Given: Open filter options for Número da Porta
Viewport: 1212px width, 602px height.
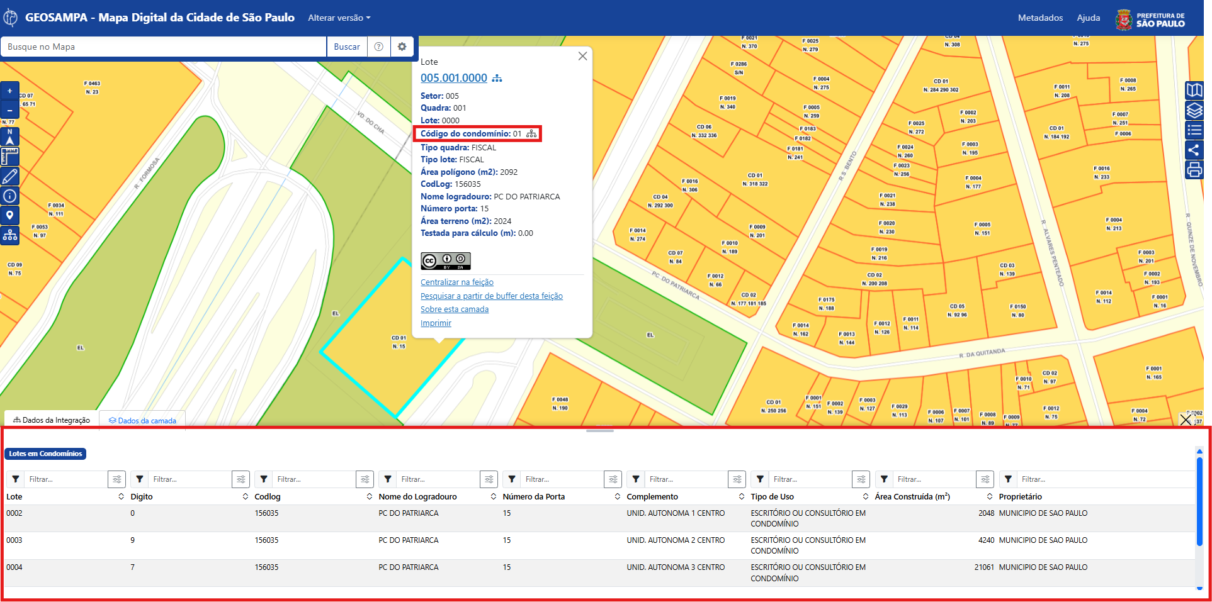Looking at the screenshot, I should tap(613, 479).
